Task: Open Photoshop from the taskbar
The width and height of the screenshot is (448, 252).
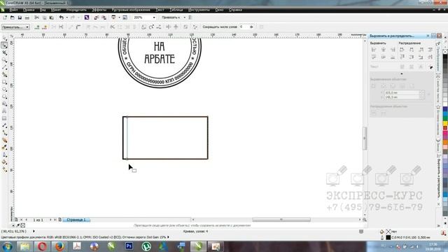Action: pyautogui.click(x=129, y=246)
